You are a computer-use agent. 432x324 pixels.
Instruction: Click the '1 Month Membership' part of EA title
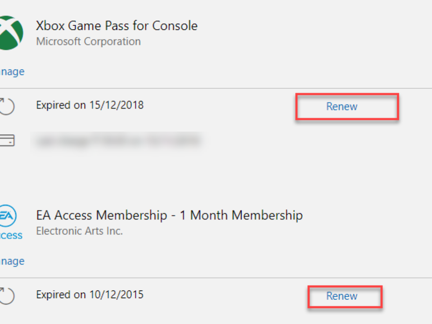(246, 215)
